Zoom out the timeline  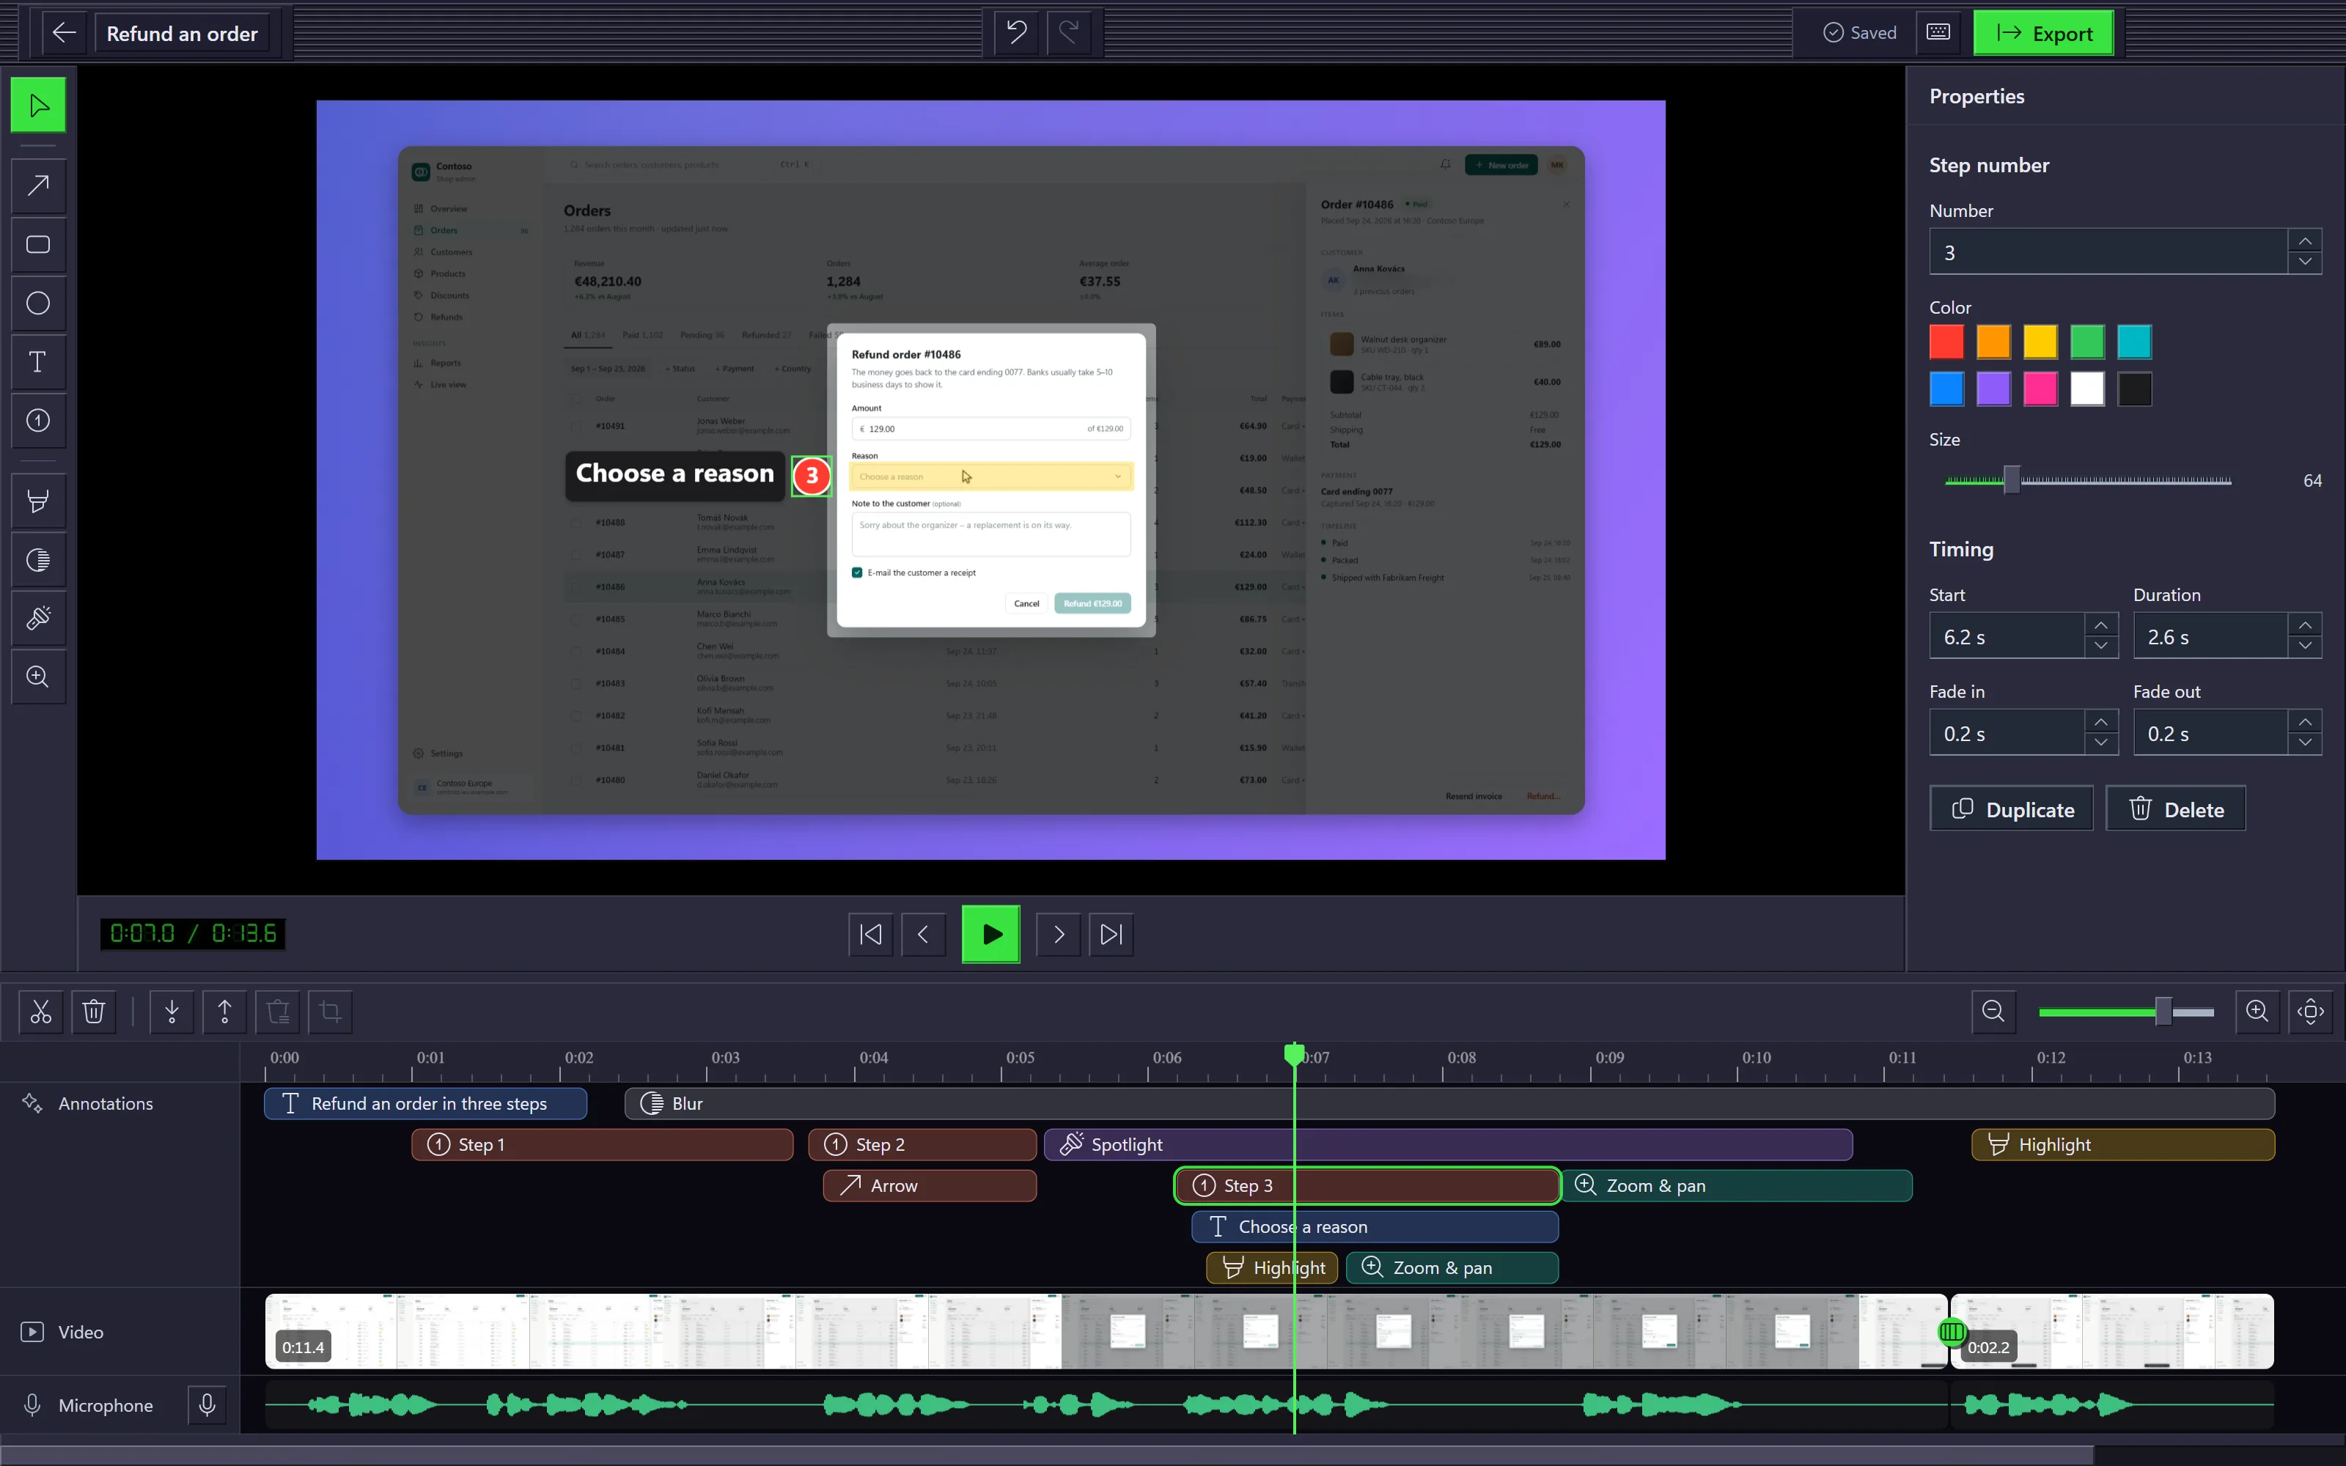[x=1993, y=1012]
